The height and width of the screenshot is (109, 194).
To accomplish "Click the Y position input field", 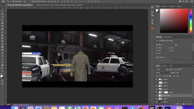I will coord(174,51).
